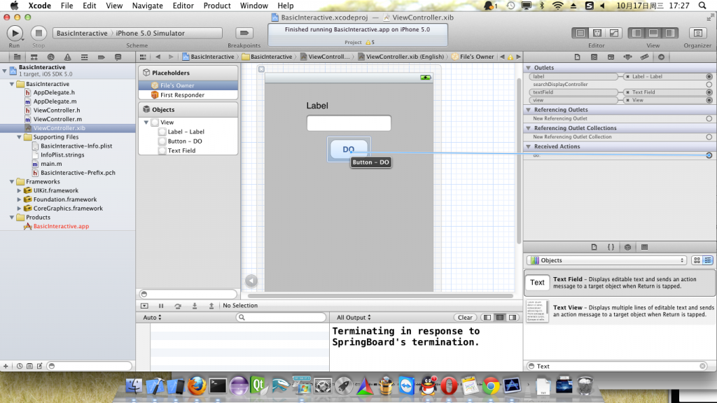Open the Product menu
Screen dimensions: 717x403
217,6
